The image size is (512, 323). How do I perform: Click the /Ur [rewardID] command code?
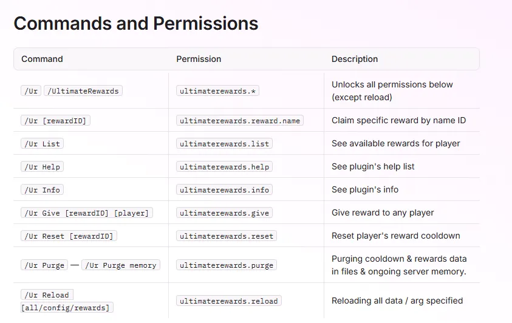[55, 120]
